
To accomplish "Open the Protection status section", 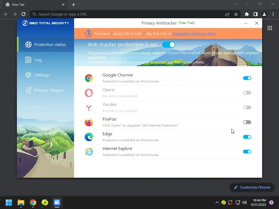I will tap(46, 44).
